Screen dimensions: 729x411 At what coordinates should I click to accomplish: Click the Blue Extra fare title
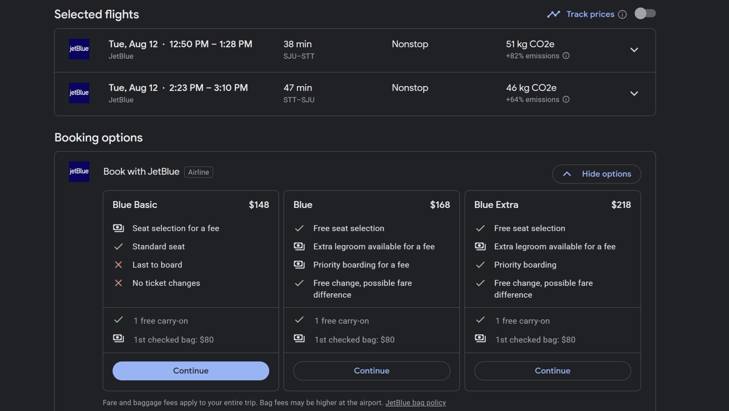tap(496, 205)
